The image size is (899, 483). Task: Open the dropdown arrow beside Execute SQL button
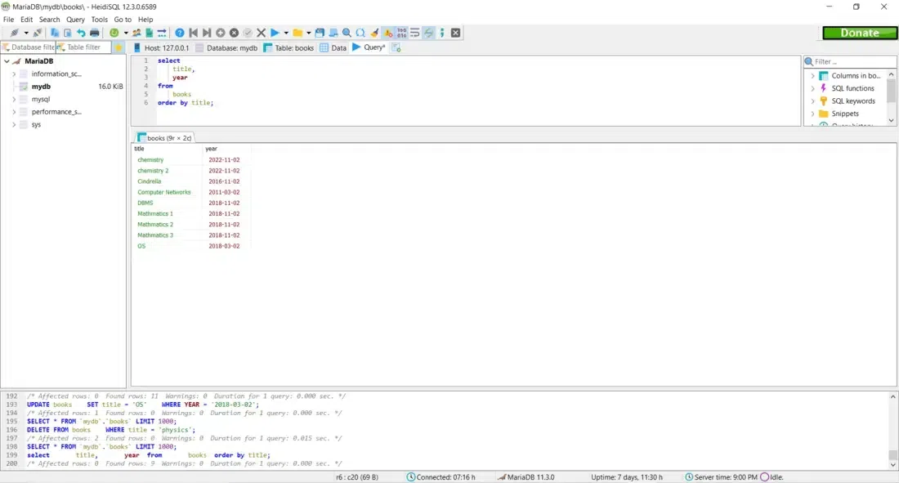click(x=286, y=33)
